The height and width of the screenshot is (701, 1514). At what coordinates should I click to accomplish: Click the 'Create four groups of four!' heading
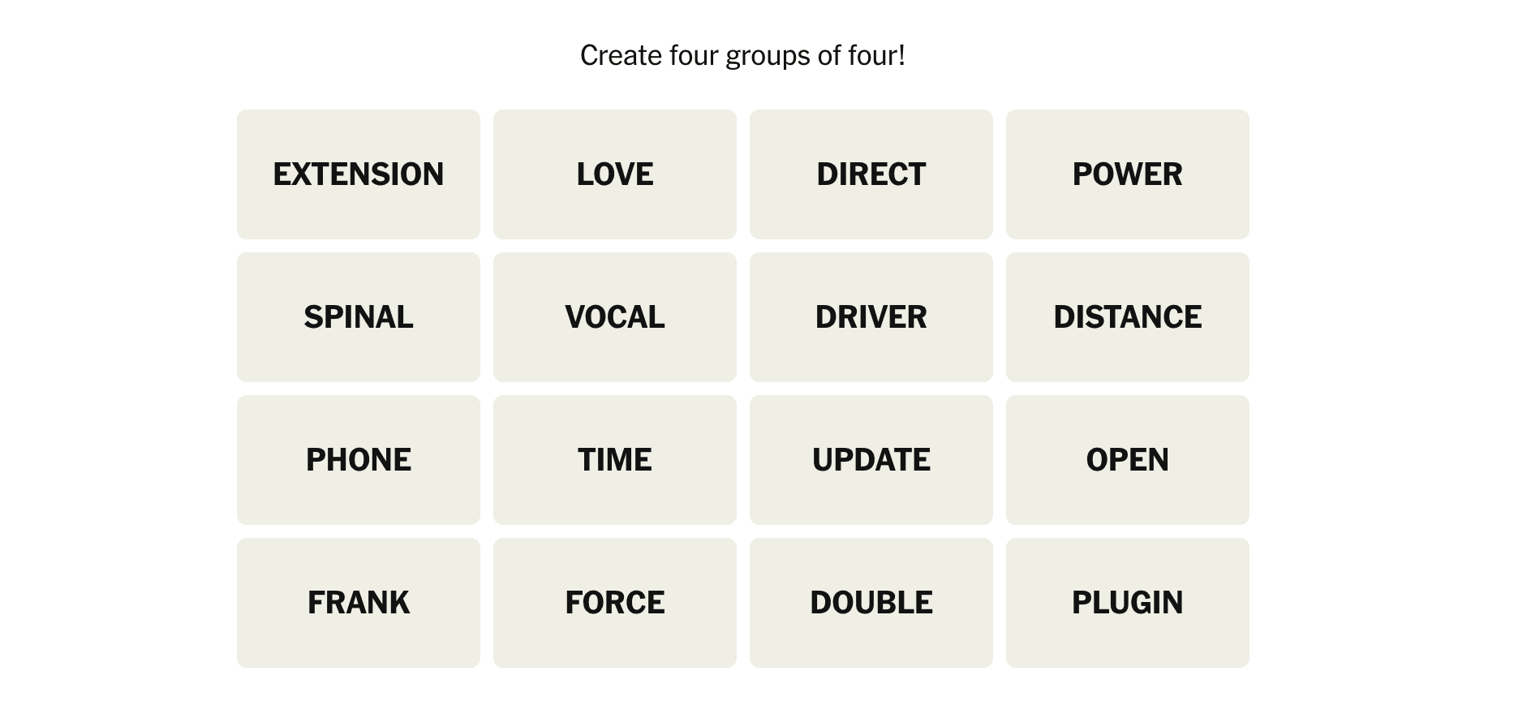[742, 55]
